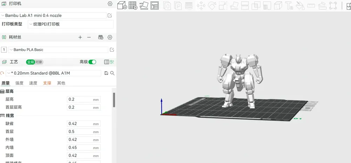Select the Text shape tool
351x163 pixels.
[x=289, y=6]
